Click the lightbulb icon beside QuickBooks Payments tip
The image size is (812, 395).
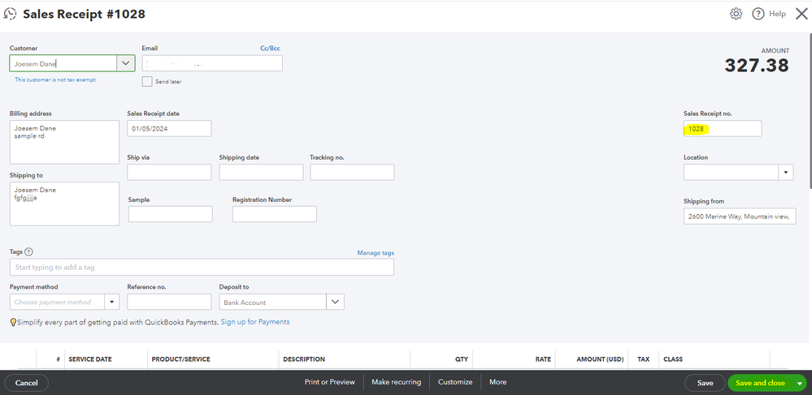pos(14,322)
